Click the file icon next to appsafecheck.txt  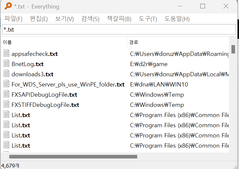pos(6,53)
